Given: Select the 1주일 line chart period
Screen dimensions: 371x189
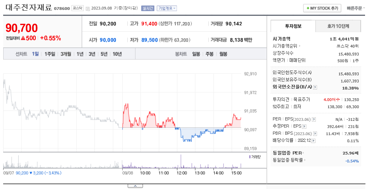Looking at the screenshot, I should click(50, 54).
